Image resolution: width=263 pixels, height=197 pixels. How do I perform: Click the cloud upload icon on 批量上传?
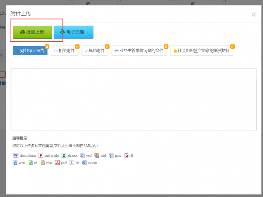click(22, 32)
